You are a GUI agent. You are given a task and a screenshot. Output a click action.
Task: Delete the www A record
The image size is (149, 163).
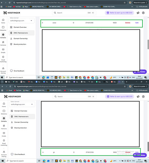(x=128, y=23)
